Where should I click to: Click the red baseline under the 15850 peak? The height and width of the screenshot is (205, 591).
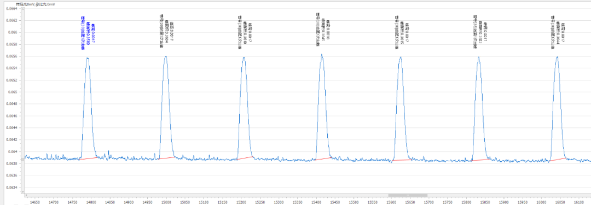[x=481, y=160]
